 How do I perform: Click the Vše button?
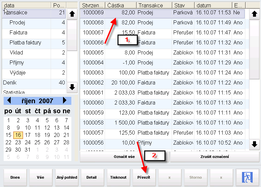(x=41, y=177)
